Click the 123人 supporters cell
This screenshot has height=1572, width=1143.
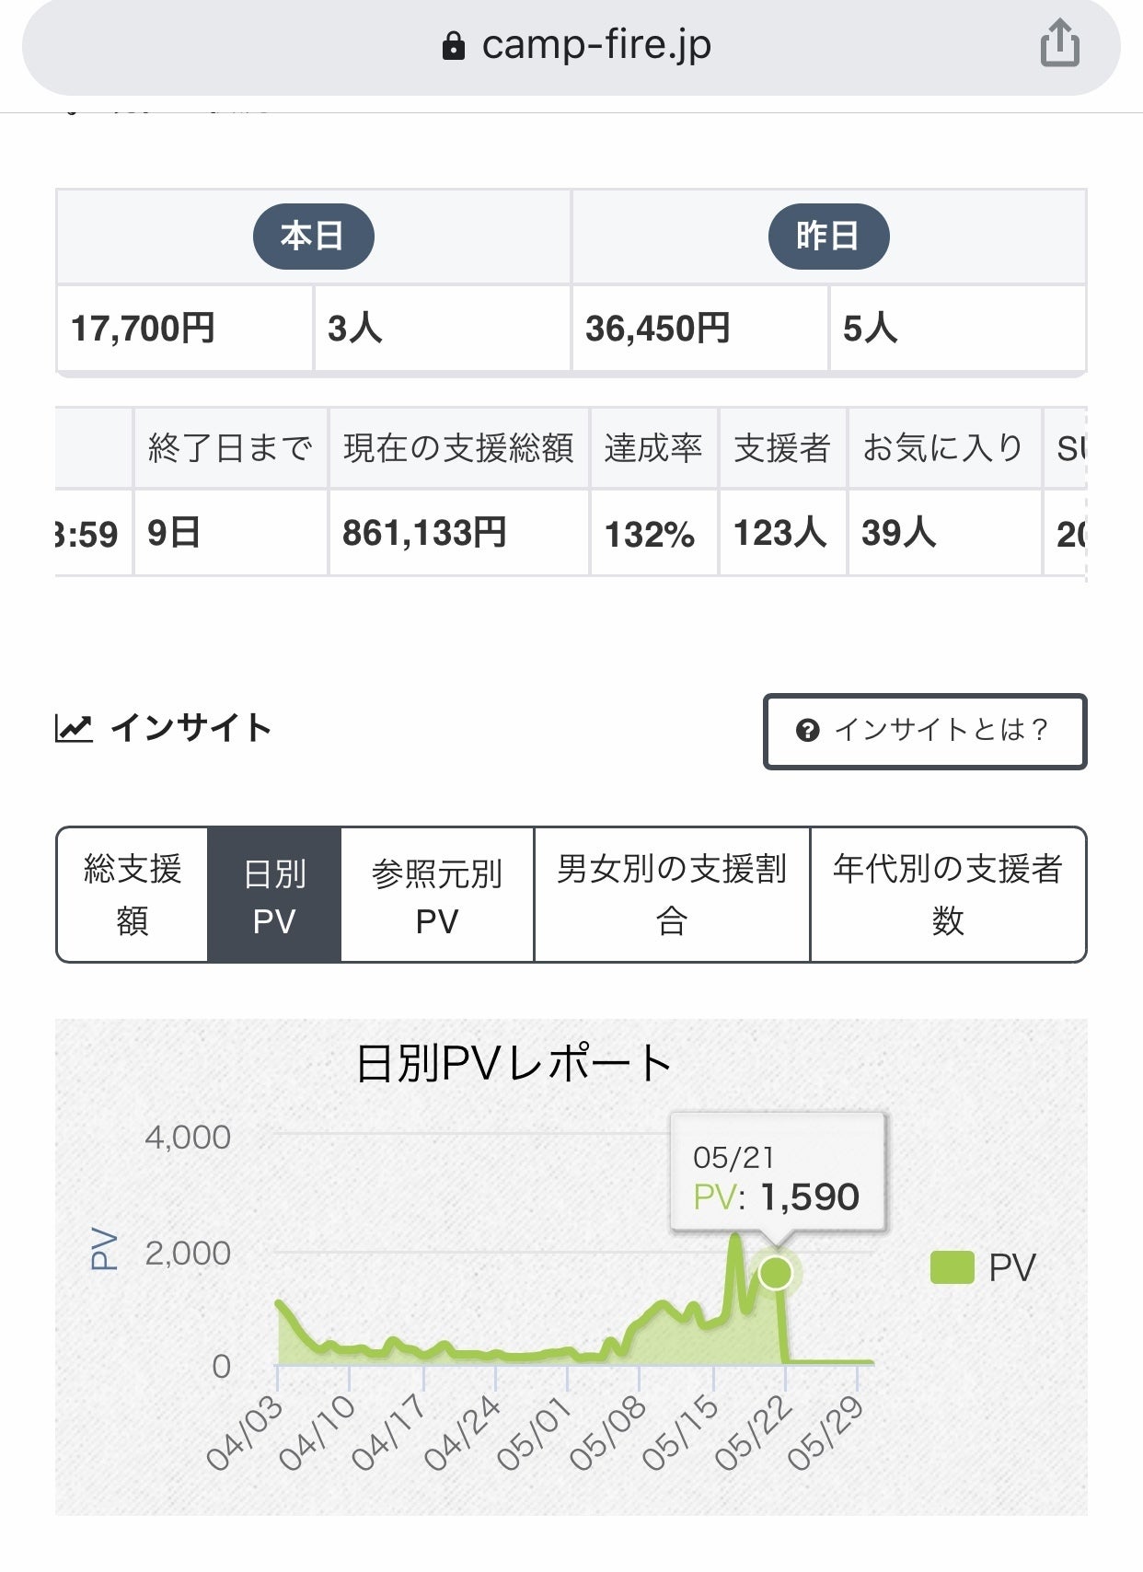tap(780, 533)
